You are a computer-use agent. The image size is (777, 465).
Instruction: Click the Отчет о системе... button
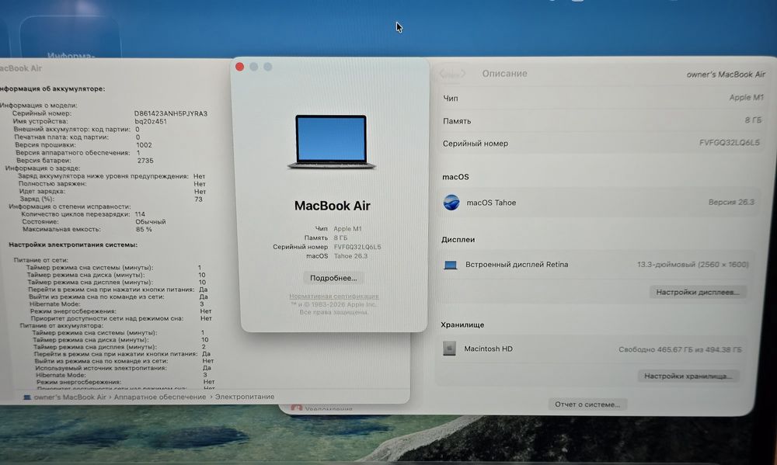tap(587, 404)
